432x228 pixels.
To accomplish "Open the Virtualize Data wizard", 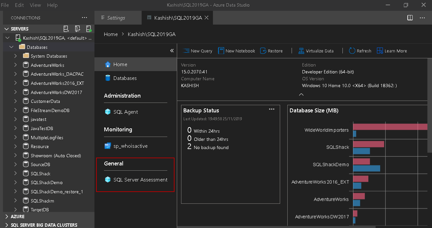I will pos(316,51).
